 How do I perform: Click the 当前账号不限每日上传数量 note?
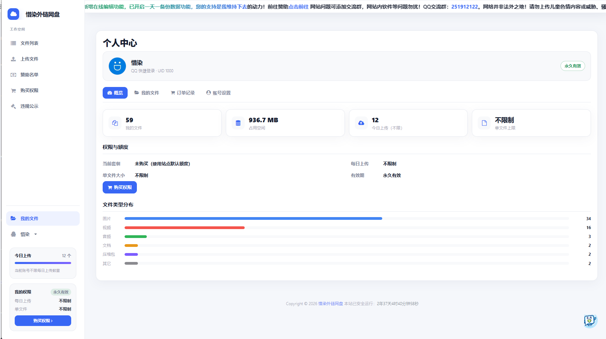coord(37,271)
